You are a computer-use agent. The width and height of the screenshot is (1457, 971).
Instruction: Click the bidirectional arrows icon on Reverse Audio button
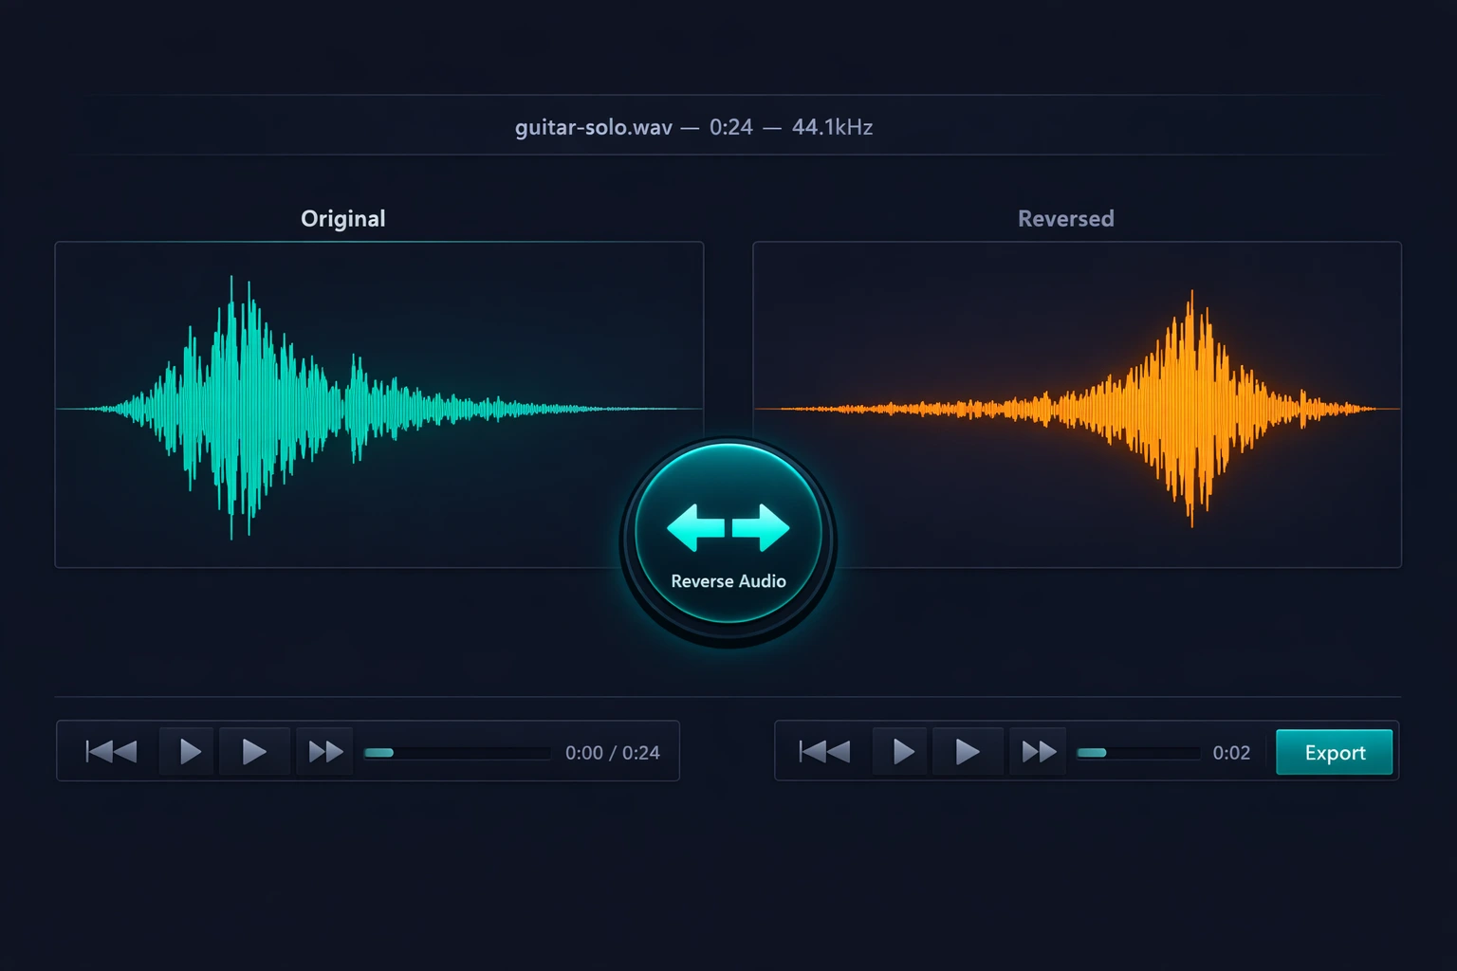point(728,528)
